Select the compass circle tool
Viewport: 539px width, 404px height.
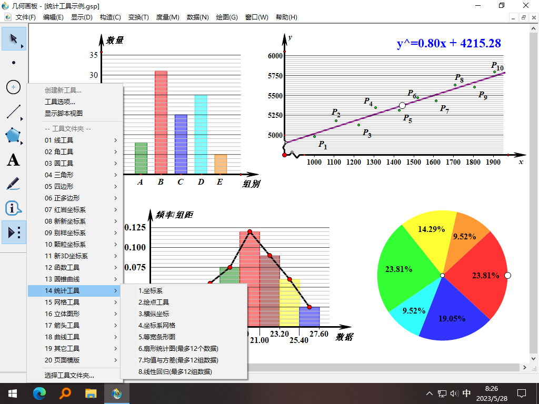12,87
